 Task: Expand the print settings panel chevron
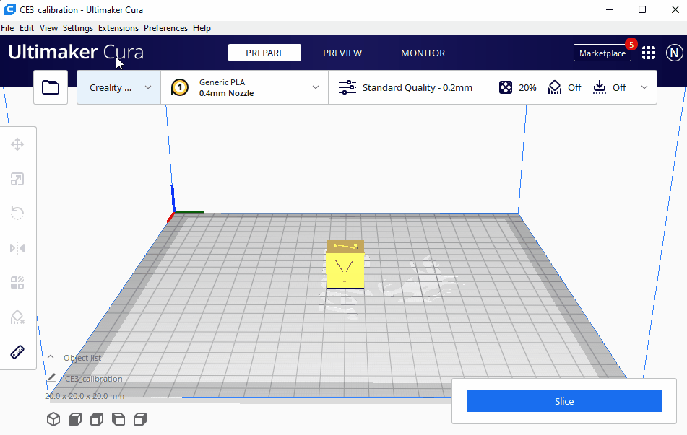click(644, 87)
